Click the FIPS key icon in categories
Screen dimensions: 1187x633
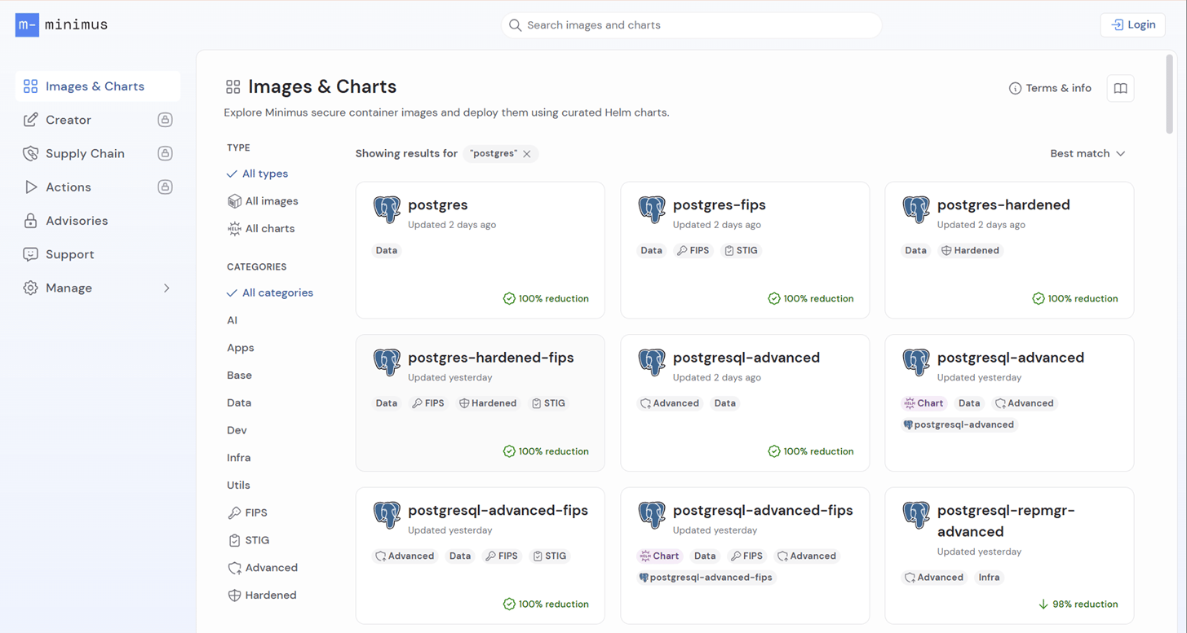[234, 513]
